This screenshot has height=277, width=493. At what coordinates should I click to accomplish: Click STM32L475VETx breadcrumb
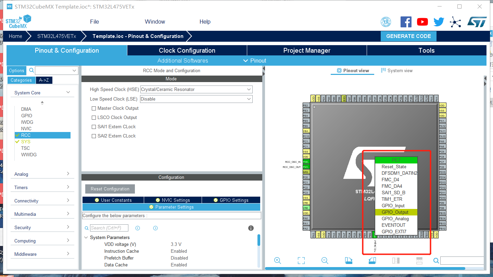[56, 36]
